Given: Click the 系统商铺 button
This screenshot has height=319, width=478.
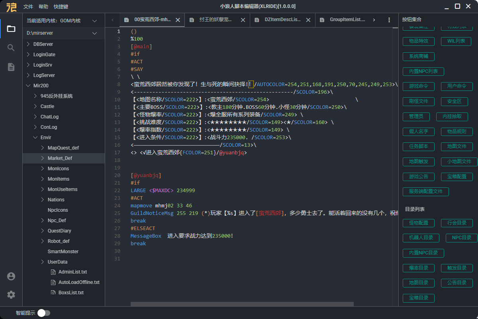Looking at the screenshot, I should (x=418, y=57).
